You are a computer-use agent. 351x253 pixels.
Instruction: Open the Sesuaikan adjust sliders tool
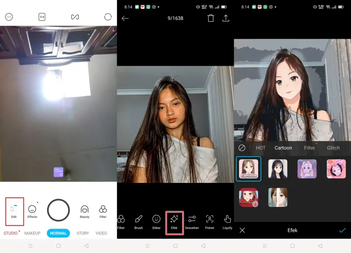coord(192,222)
